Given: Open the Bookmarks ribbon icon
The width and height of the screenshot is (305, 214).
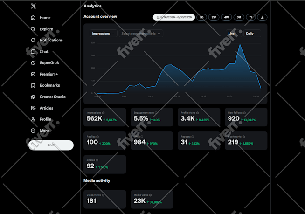Looking at the screenshot, I should 33,85.
